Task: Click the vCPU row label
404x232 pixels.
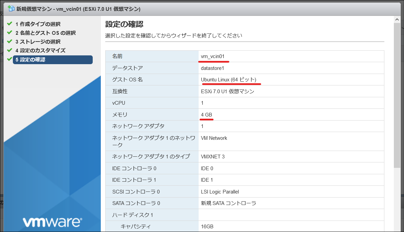Action: 118,103
